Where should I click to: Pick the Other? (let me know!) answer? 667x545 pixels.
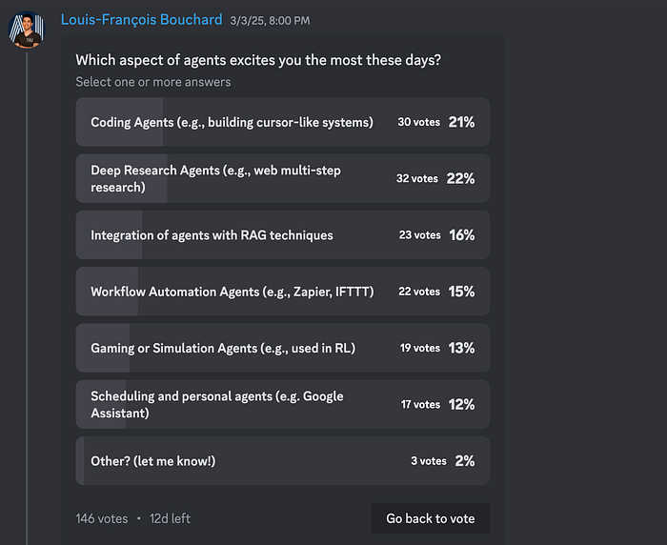(282, 461)
